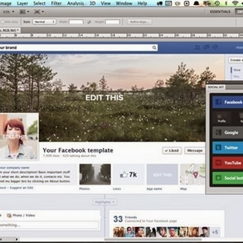Screen dimensions: 243x243
Task: Open the Arrange Documents dropdown
Action: point(24,12)
